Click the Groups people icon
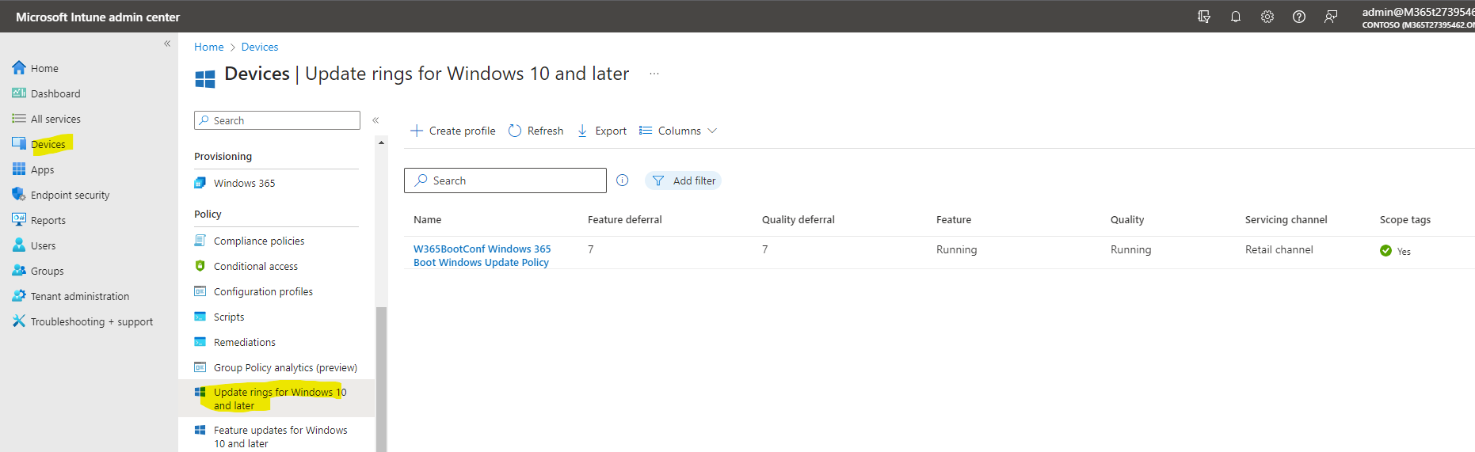Image resolution: width=1475 pixels, height=452 pixels. coord(19,270)
